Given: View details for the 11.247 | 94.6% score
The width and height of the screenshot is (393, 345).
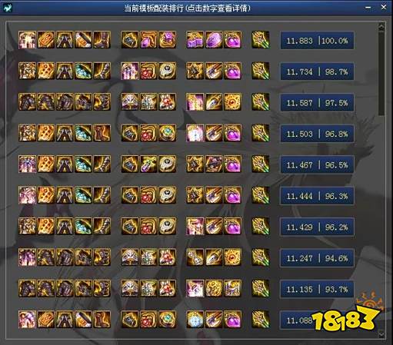Looking at the screenshot, I should pos(317,258).
